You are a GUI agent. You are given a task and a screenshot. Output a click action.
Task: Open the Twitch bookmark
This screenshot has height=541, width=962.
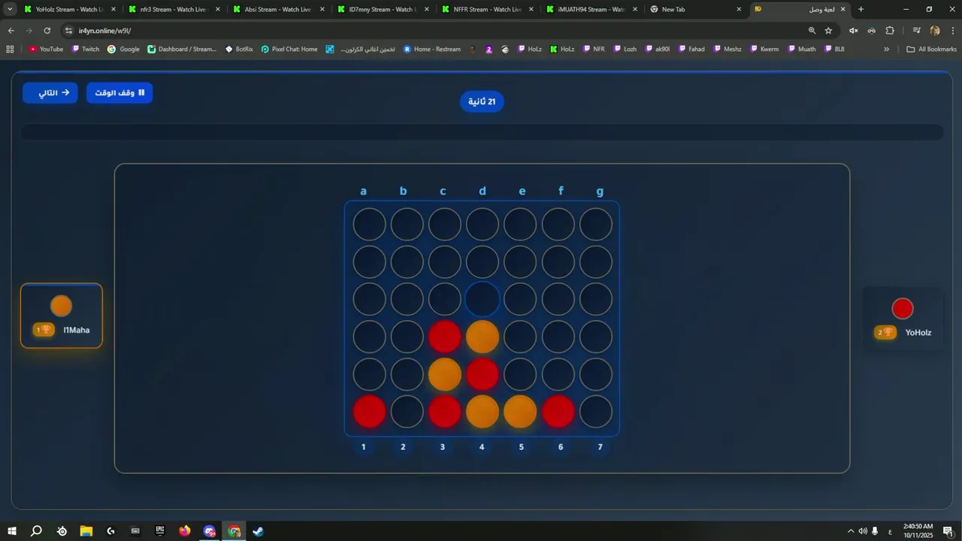[x=85, y=49]
